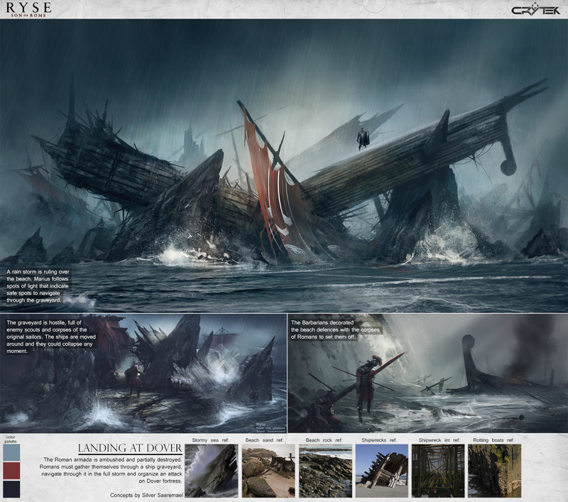Viewport: 568px width, 502px height.
Task: Pick the light blue palette swatch
Action: click(x=11, y=452)
